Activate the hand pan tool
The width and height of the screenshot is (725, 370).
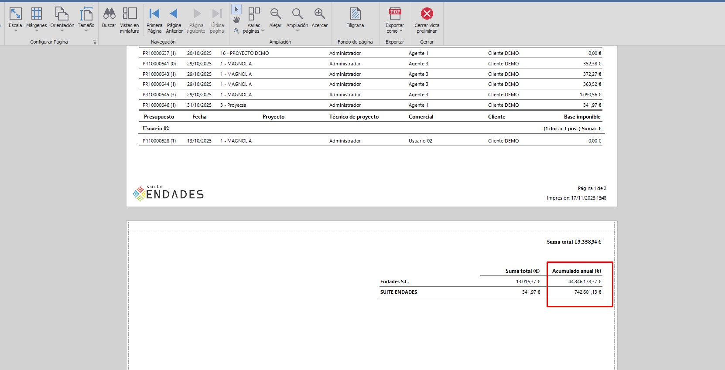pos(236,20)
